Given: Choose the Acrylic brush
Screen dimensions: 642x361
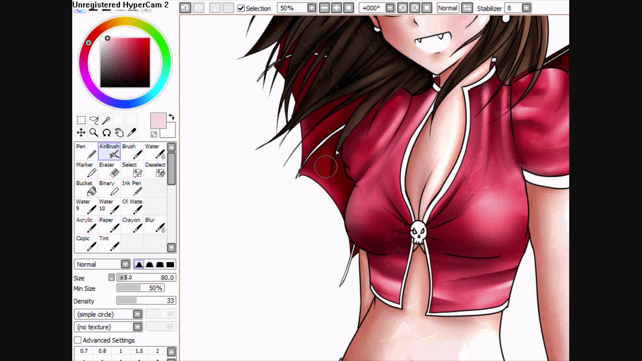Looking at the screenshot, I should [86, 225].
